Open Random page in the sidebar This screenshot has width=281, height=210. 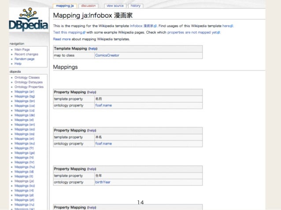pyautogui.click(x=24, y=59)
